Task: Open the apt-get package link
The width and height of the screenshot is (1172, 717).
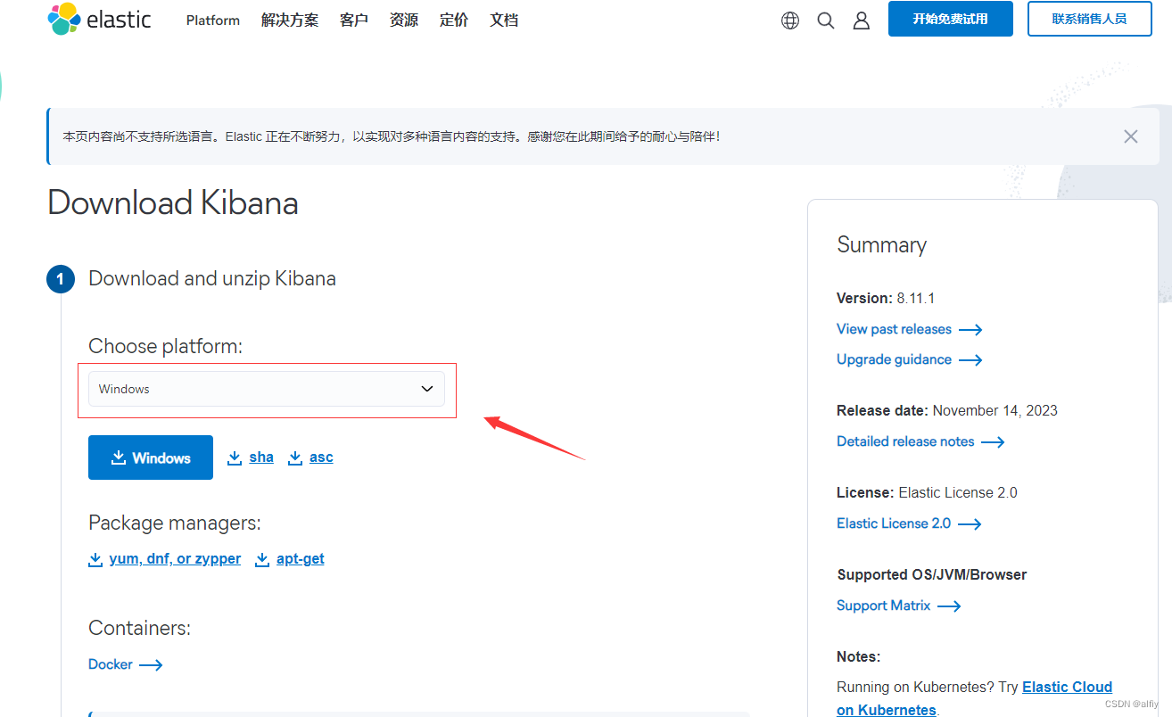Action: pyautogui.click(x=301, y=559)
